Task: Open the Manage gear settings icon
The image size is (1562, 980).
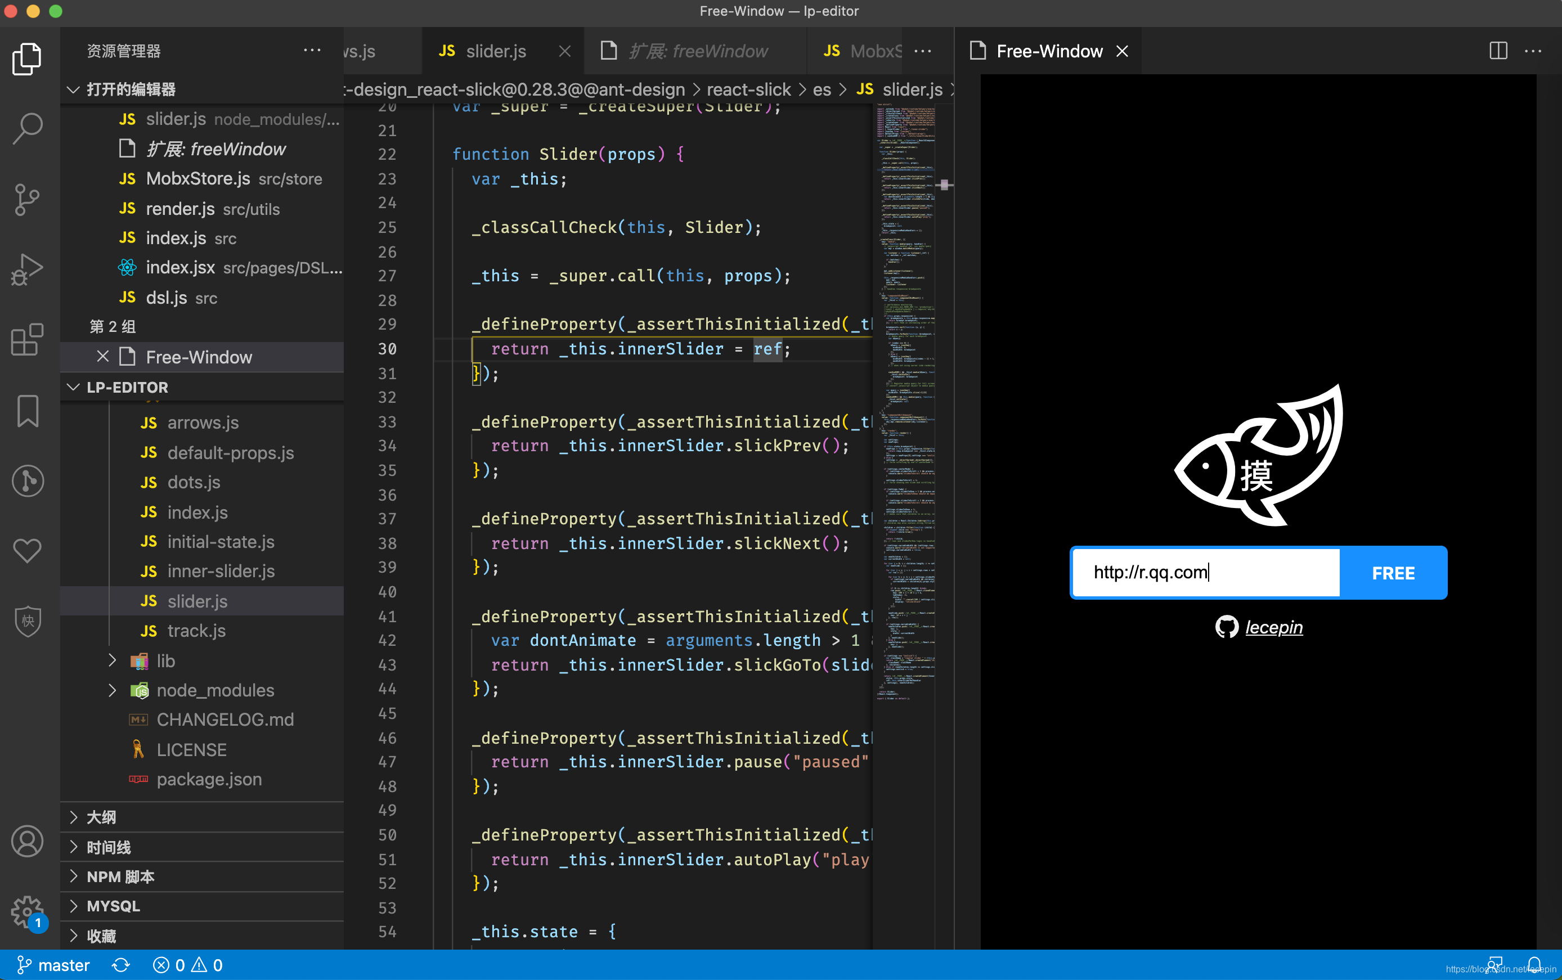Action: pyautogui.click(x=27, y=912)
